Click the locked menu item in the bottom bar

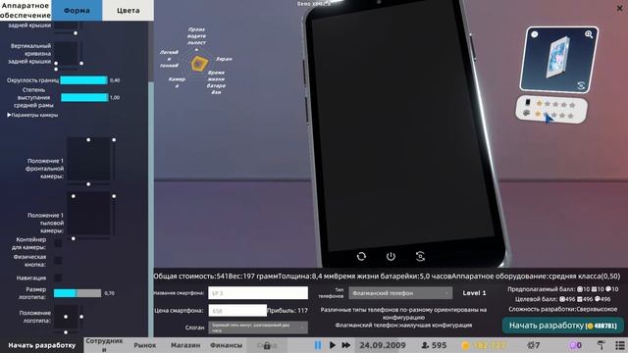click(267, 345)
